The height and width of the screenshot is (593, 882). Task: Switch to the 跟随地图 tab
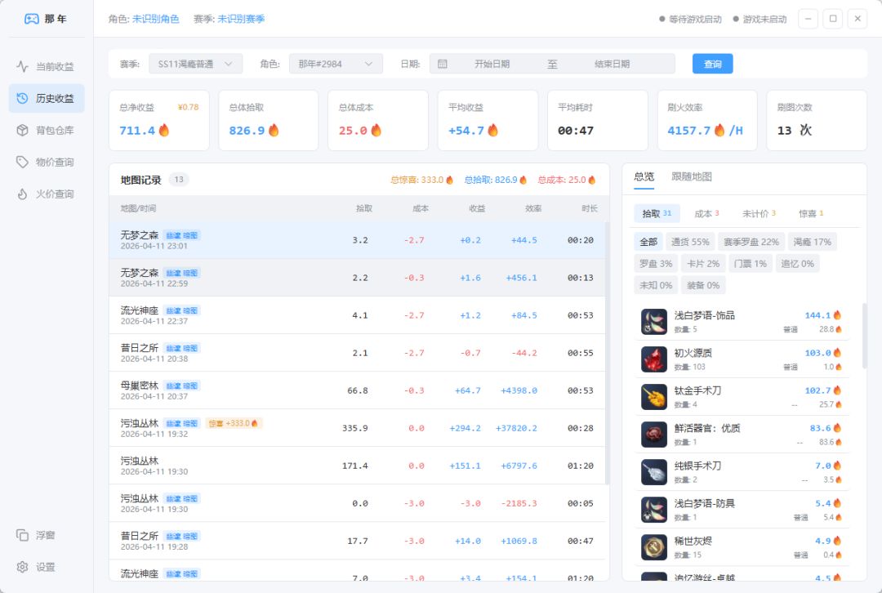coord(692,176)
